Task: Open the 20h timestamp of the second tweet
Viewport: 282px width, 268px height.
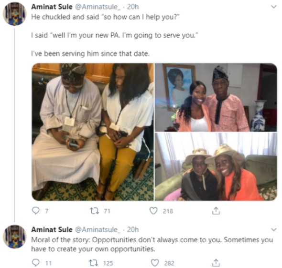Action: [133, 229]
